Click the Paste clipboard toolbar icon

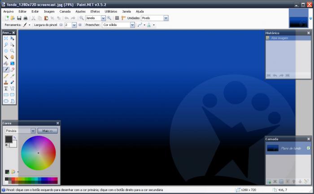tap(46, 18)
